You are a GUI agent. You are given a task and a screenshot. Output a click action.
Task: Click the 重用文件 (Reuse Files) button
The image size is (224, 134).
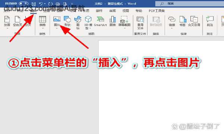[140, 23]
